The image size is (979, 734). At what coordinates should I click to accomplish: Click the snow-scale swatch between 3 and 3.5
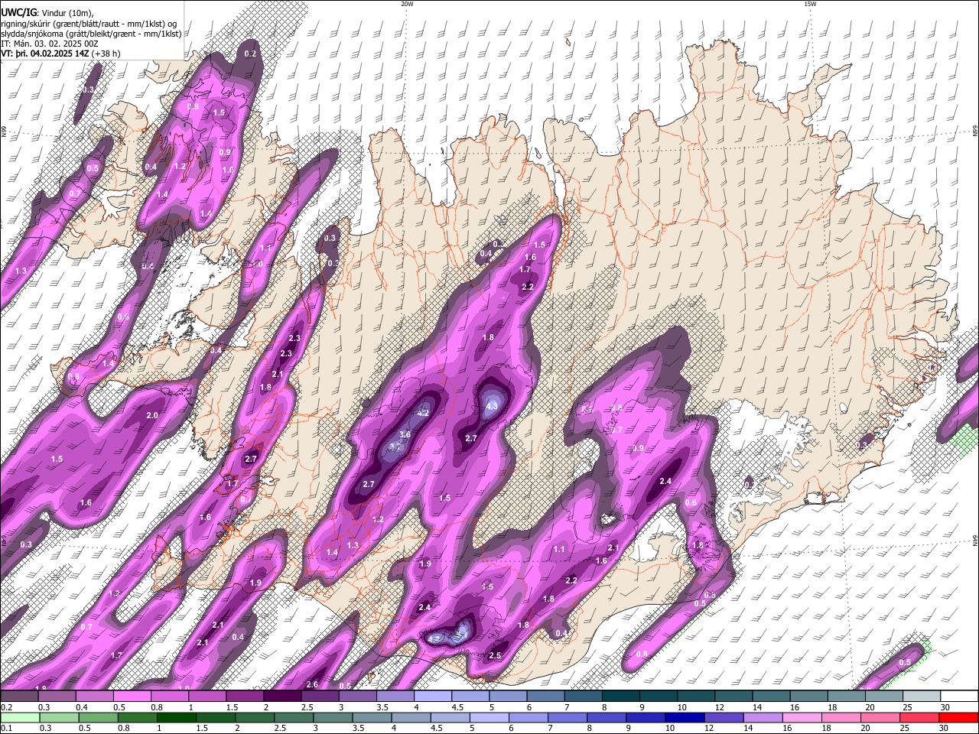click(358, 697)
